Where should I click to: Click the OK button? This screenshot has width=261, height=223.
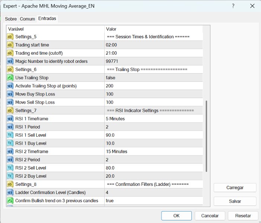[176, 216]
